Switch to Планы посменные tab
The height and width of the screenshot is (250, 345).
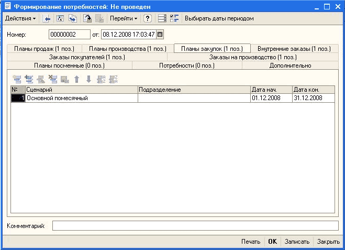click(x=69, y=66)
